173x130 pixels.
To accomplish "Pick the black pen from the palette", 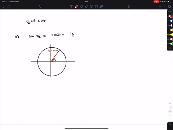I will (x=170, y=25).
